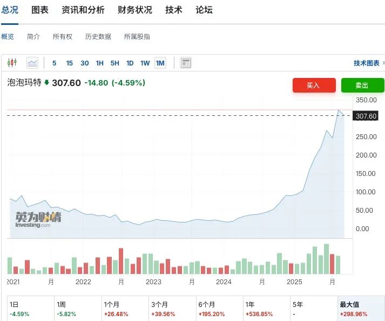Image resolution: width=385 pixels, height=321 pixels.
Task: Select the 5-minute interval
Action: coord(54,63)
